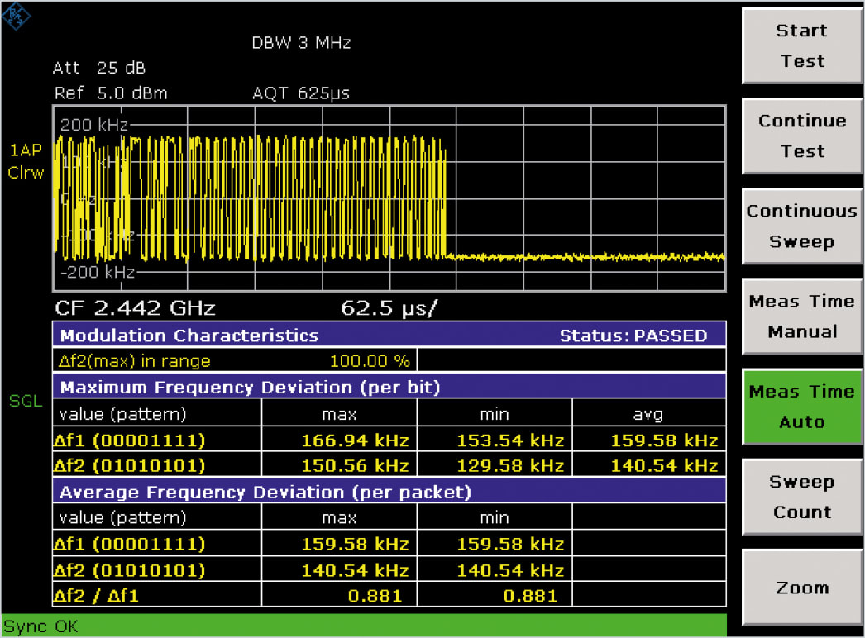Select the Δf2(max) in range row label
Viewport: 865px width, 638px height.
pos(135,361)
